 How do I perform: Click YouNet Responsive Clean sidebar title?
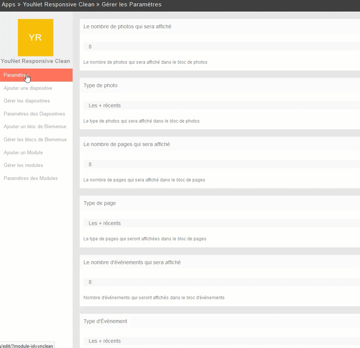(35, 61)
